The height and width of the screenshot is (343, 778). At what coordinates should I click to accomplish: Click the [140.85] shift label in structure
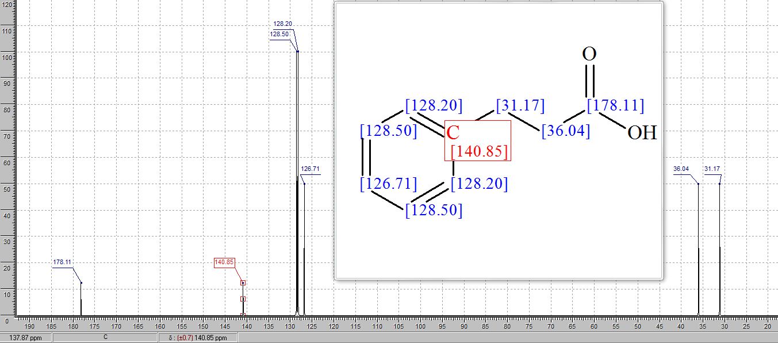click(479, 152)
